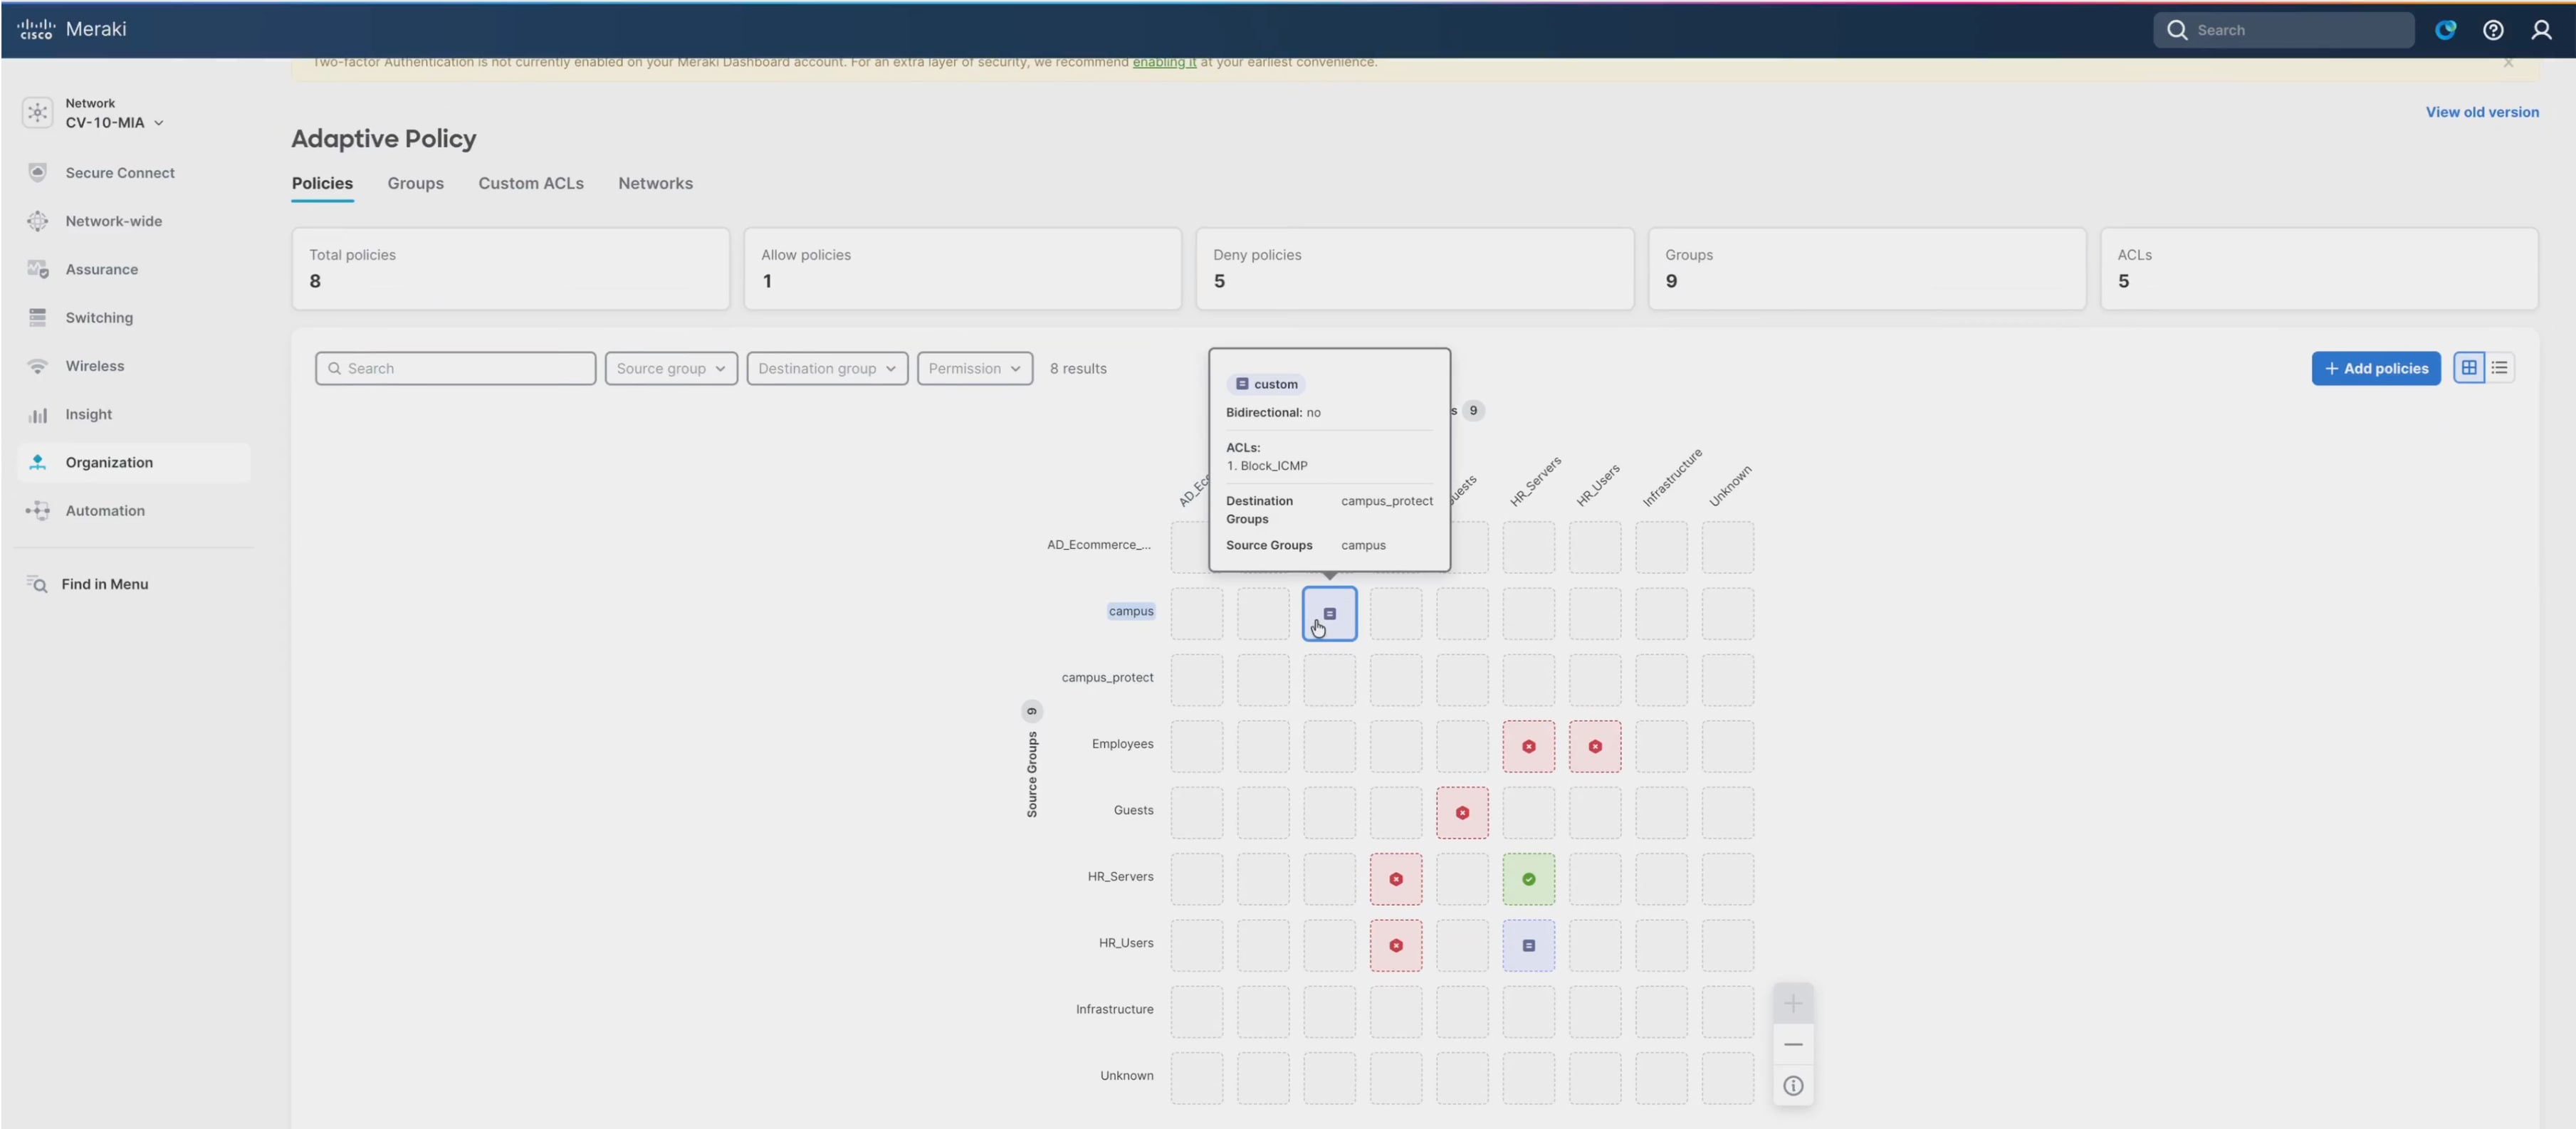The image size is (2576, 1129).
Task: Open Insight sidebar section
Action: tap(88, 414)
